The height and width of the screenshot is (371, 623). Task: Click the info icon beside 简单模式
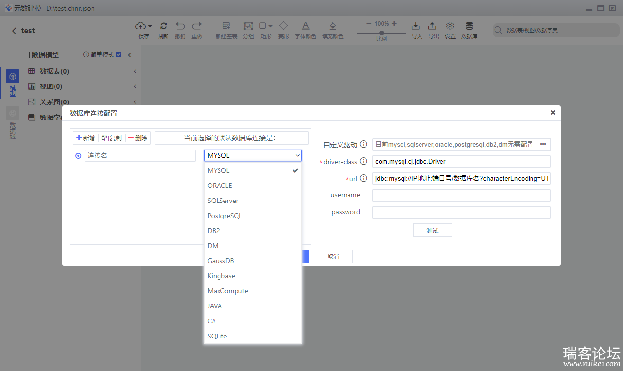pos(86,55)
